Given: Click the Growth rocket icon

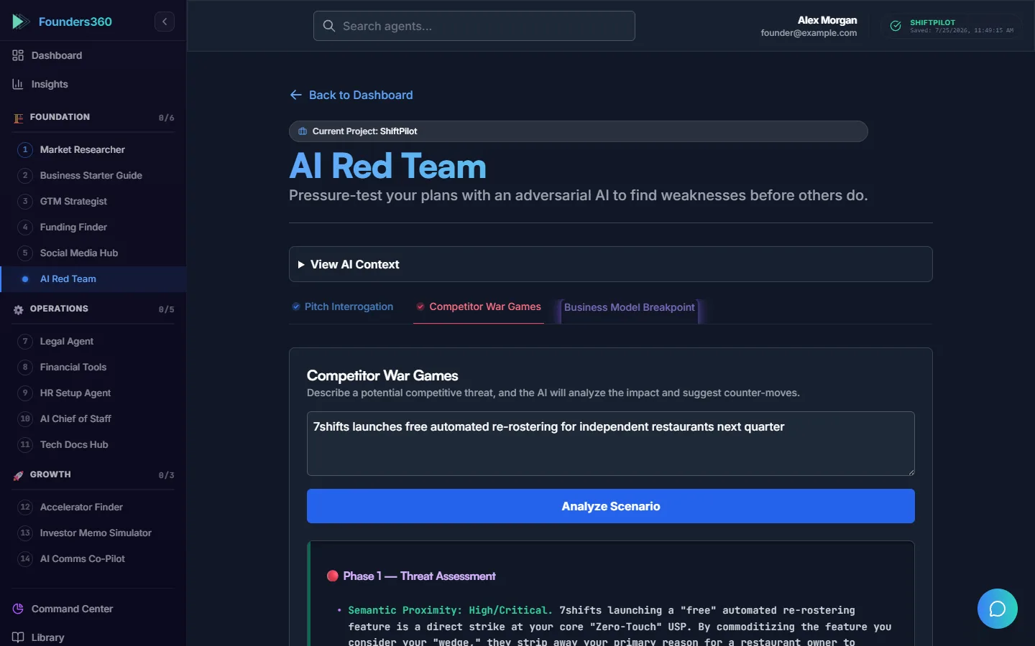Looking at the screenshot, I should click(19, 475).
